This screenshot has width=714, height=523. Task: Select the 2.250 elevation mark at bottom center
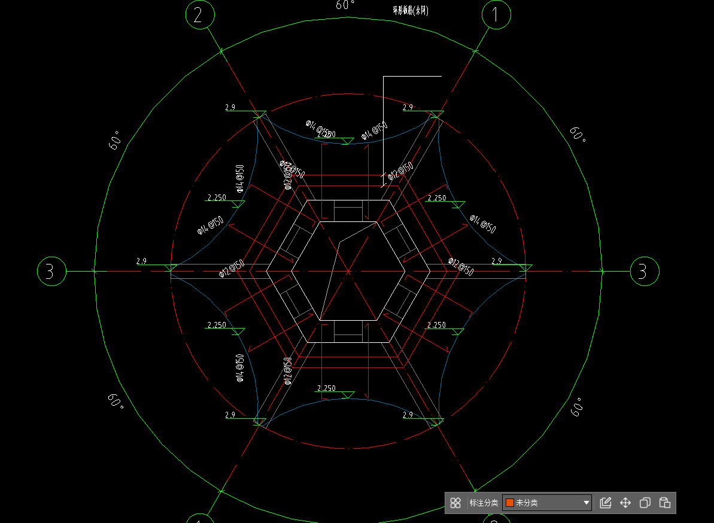click(x=326, y=388)
